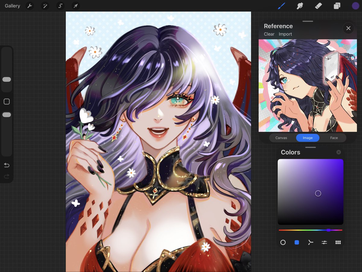Select the Adjustments magic wand tool
The image size is (362, 272).
(45, 6)
